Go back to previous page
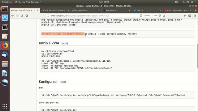 click(13, 16)
